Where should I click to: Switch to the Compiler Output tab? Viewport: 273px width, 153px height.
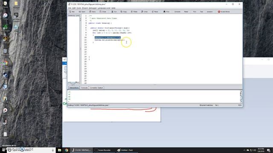(x=96, y=88)
